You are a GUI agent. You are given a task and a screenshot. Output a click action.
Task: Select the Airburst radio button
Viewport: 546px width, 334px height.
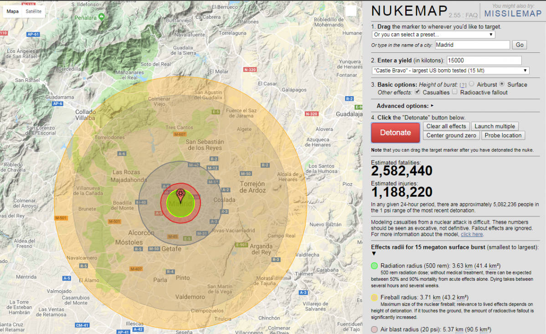[x=472, y=84]
